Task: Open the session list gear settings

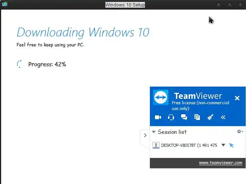Action: point(240,131)
